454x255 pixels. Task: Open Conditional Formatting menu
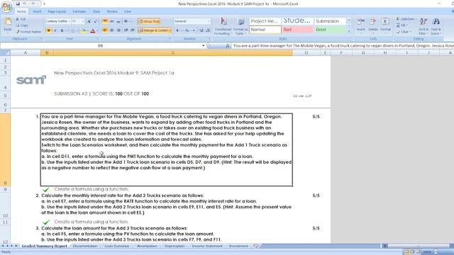pos(223,26)
